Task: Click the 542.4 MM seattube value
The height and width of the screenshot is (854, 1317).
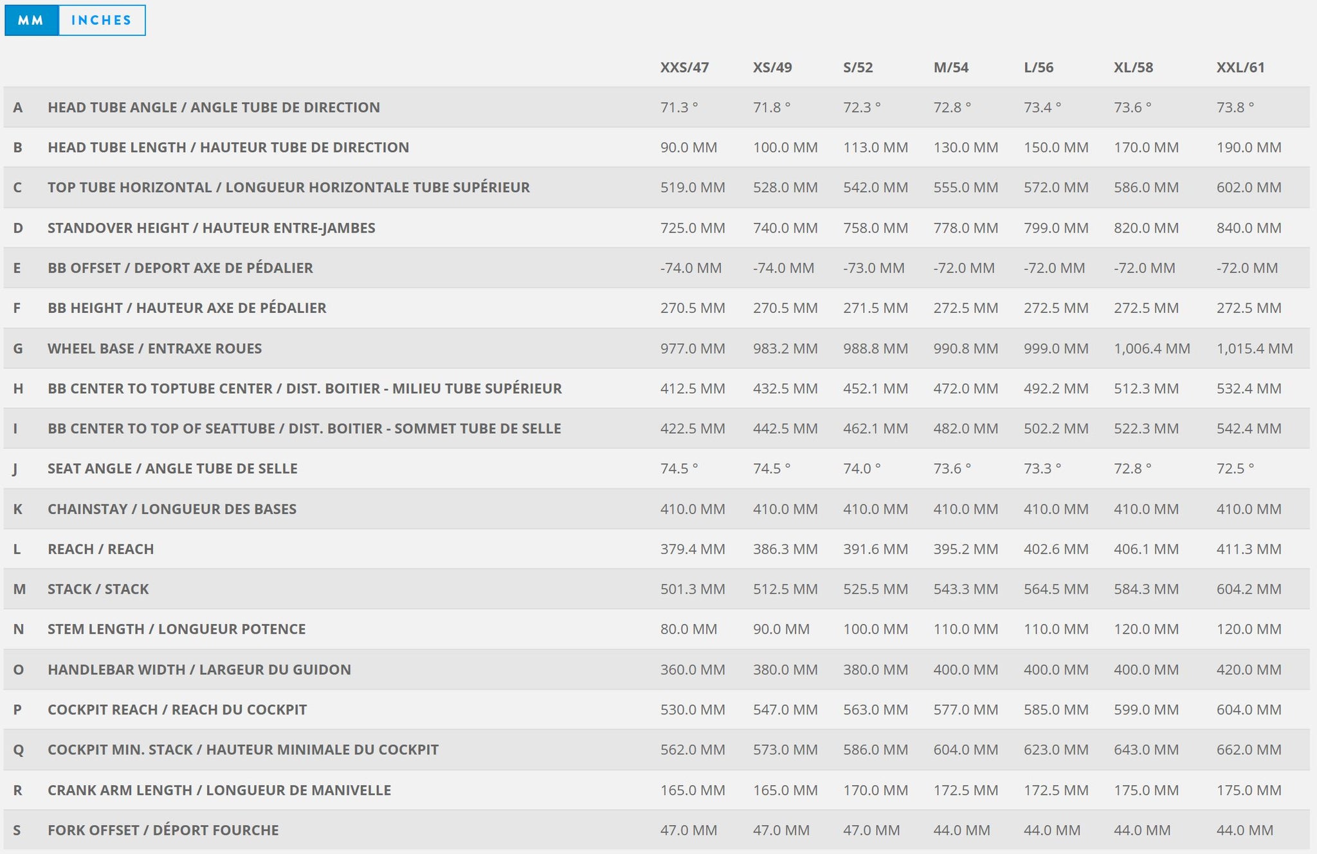Action: click(1249, 429)
